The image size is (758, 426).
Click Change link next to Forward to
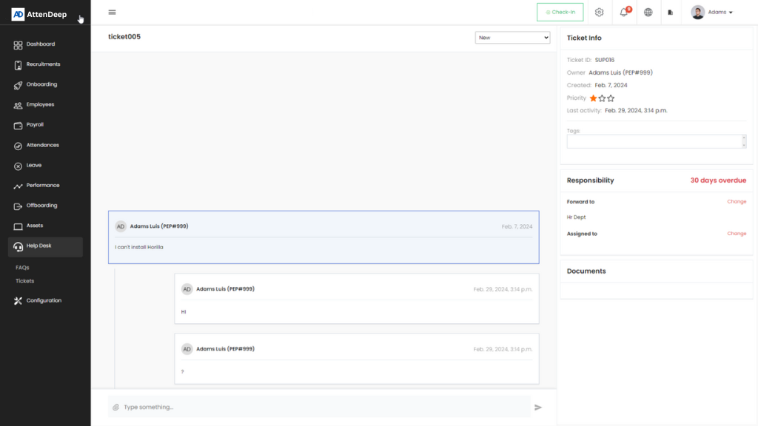pos(737,202)
